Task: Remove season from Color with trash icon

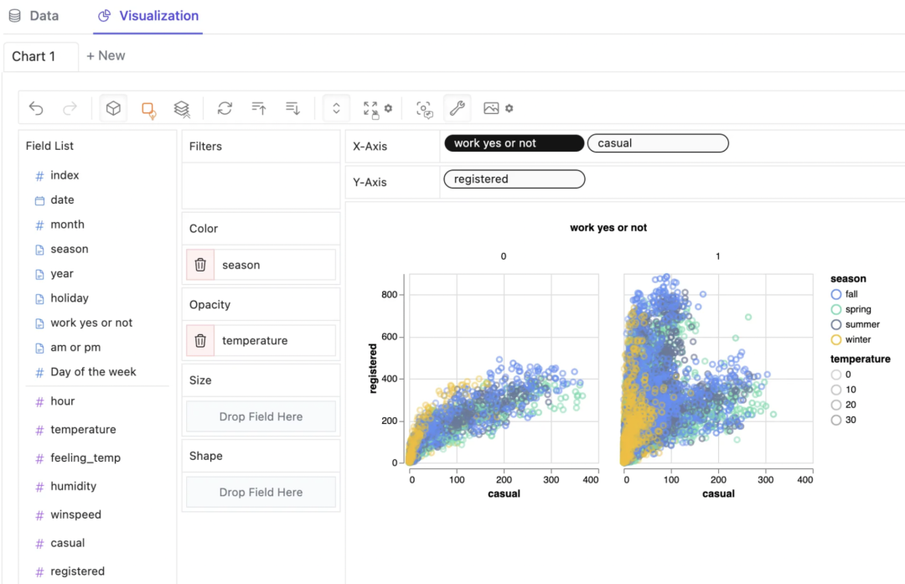Action: (200, 265)
